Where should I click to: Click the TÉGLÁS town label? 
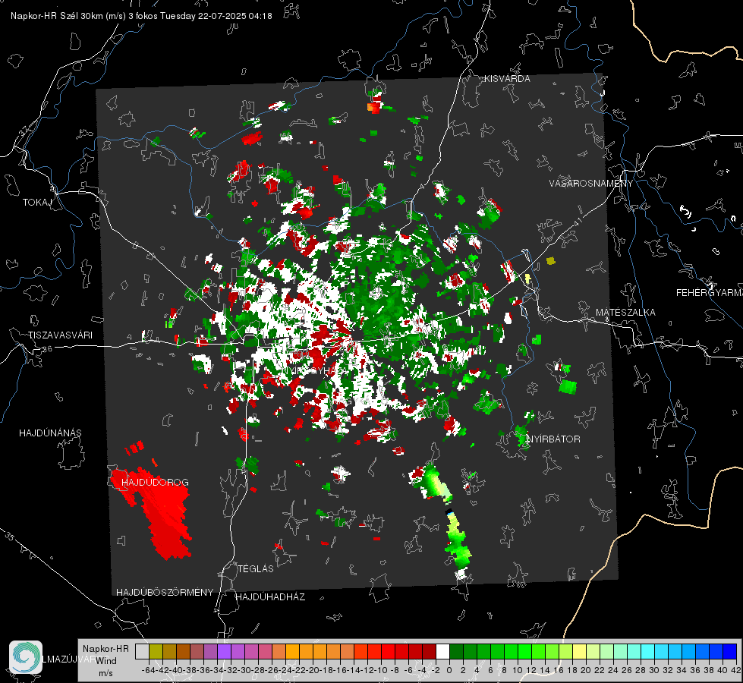(x=256, y=568)
